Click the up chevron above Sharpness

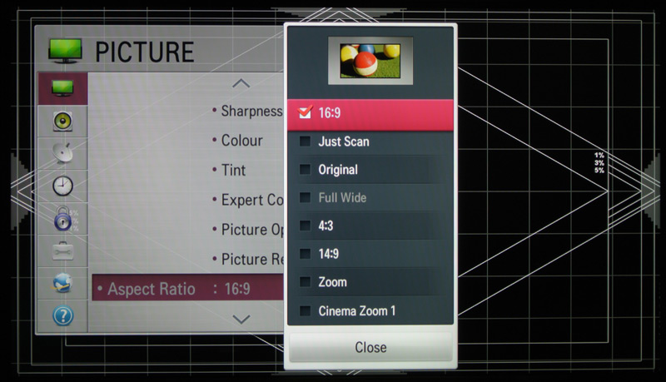241,83
